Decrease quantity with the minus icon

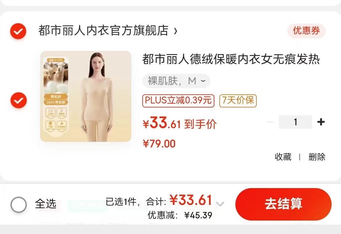270,122
